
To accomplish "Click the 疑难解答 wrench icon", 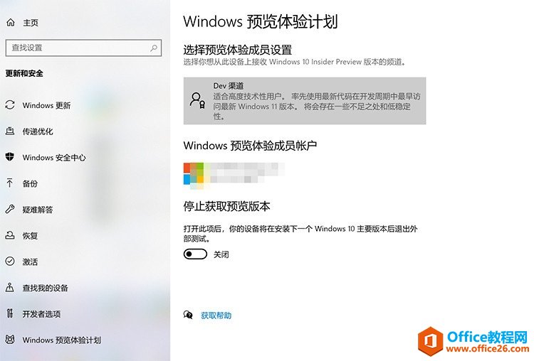I will 10,210.
